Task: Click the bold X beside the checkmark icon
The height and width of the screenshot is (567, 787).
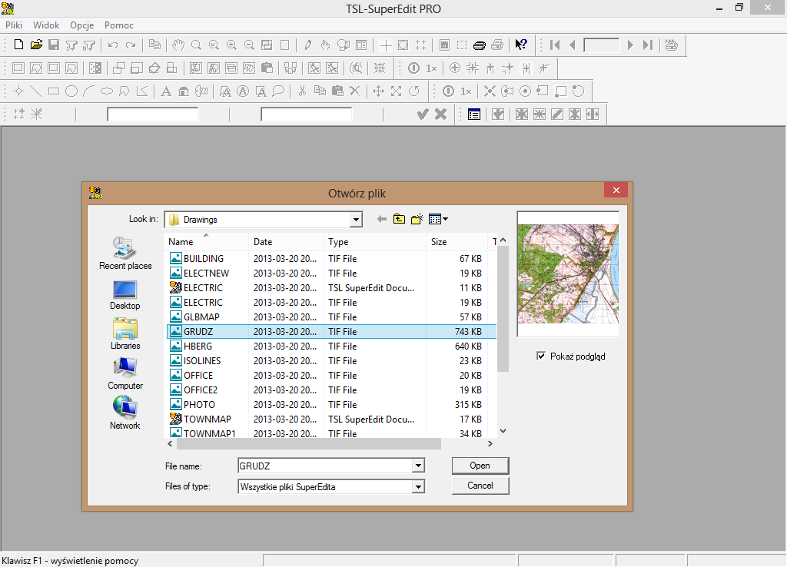Action: coord(440,114)
